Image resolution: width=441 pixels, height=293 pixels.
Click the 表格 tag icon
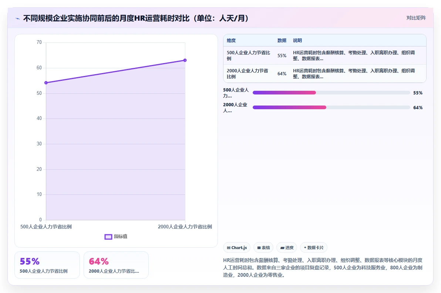pyautogui.click(x=259, y=248)
